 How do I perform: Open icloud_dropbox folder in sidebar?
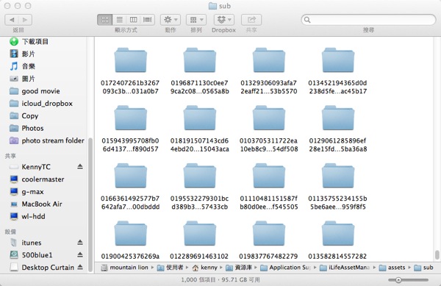tap(46, 104)
